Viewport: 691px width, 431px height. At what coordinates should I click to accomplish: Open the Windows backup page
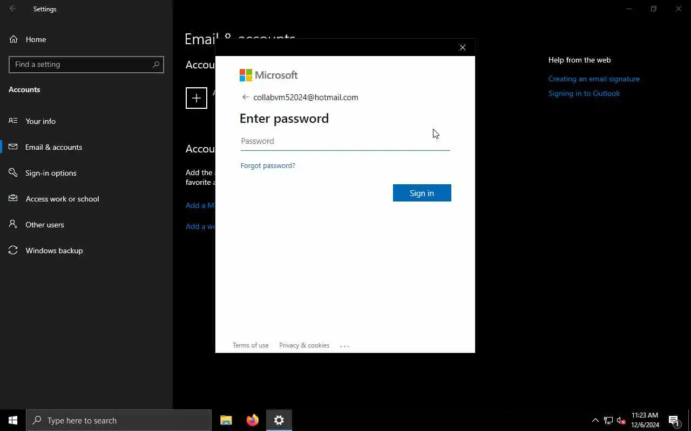pyautogui.click(x=86, y=250)
